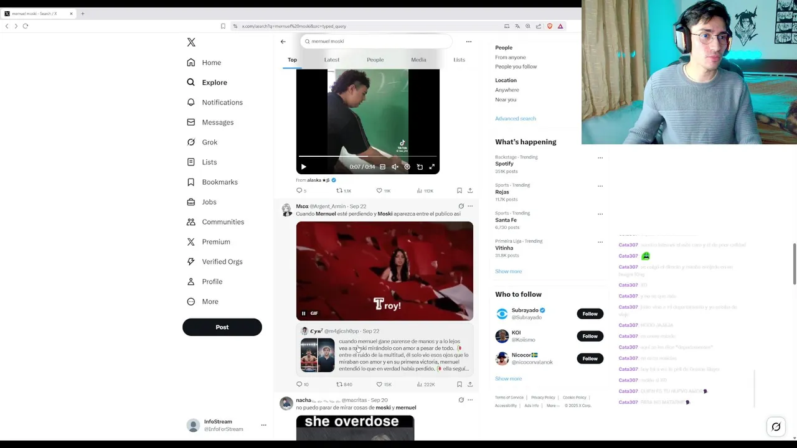This screenshot has width=797, height=448.
Task: Follow the KOI account
Action: coord(590,336)
